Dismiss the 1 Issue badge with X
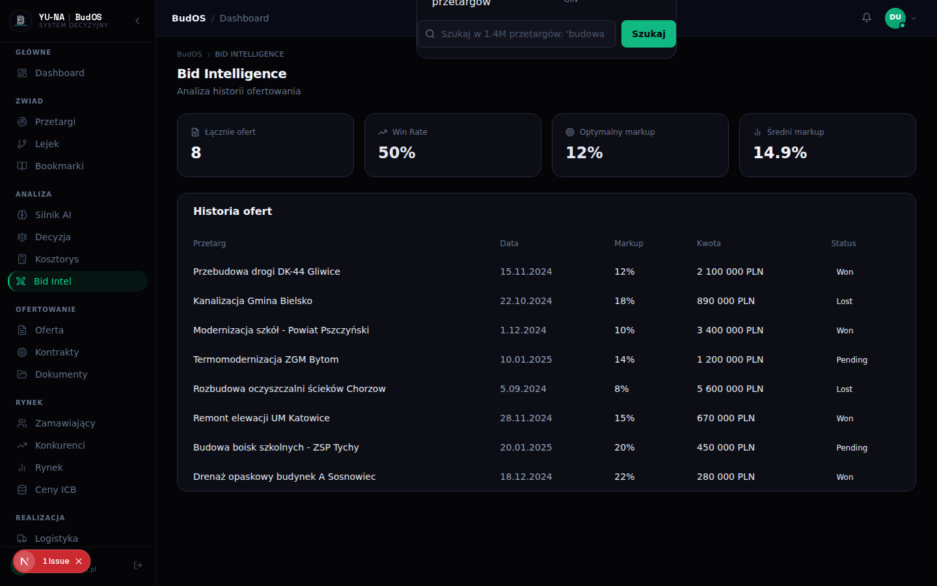The width and height of the screenshot is (937, 586). click(79, 561)
